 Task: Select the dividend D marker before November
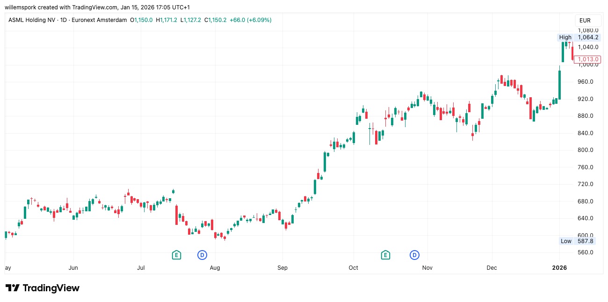coord(414,255)
